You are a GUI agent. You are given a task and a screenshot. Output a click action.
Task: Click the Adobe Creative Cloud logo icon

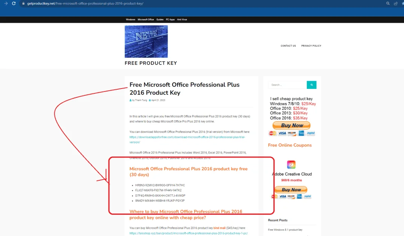[291, 165]
